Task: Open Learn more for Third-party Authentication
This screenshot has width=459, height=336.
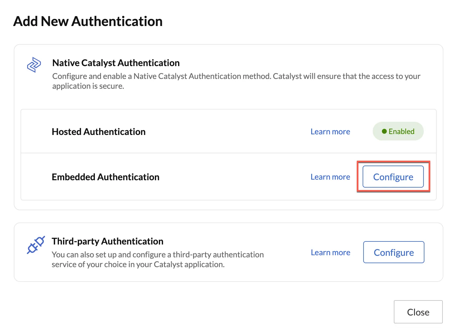Action: point(330,252)
